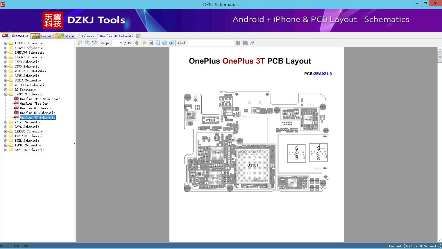Select the XIAOMI Schematic tree label
Screen dimensions: 442x249
pyautogui.click(x=28, y=57)
